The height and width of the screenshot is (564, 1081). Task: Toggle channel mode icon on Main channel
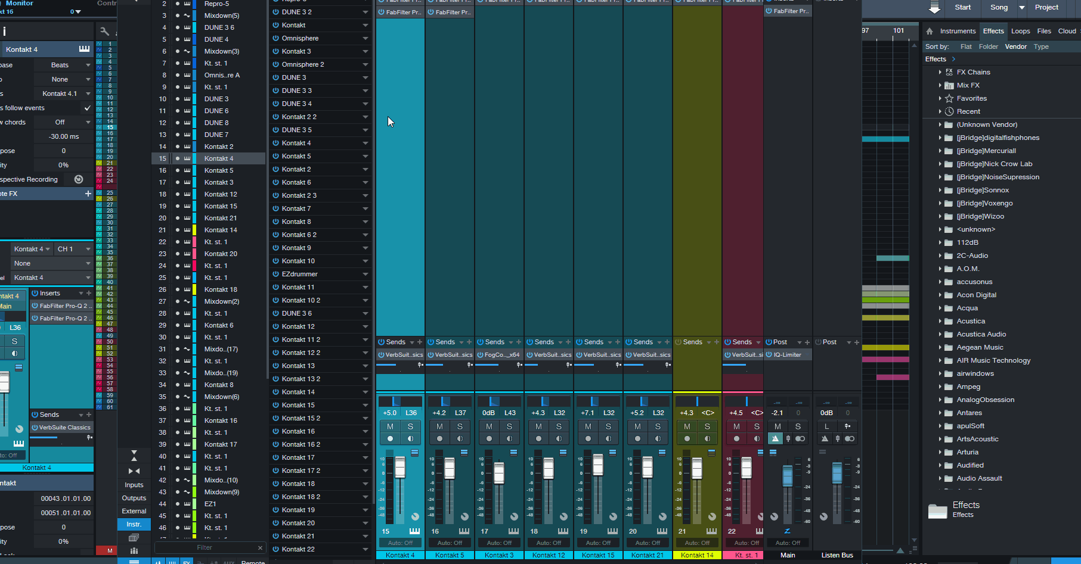click(x=800, y=439)
